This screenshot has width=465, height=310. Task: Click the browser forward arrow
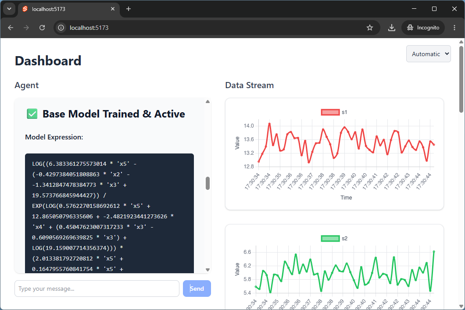[x=26, y=28]
